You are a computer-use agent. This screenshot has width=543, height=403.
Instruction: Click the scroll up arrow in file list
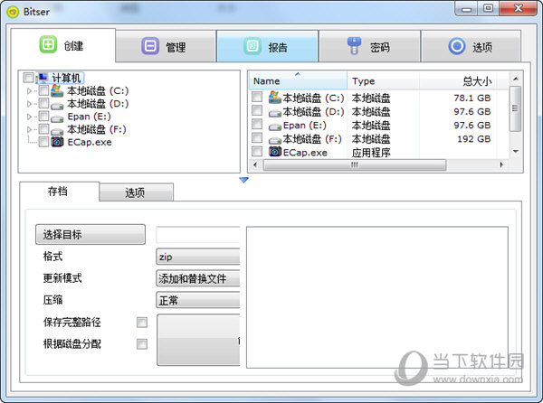click(516, 79)
